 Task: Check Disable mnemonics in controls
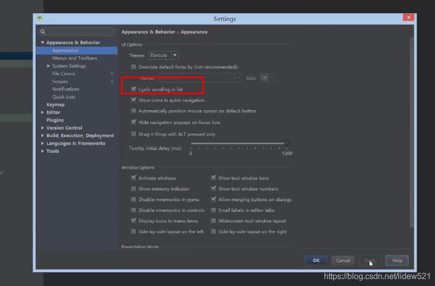coord(134,210)
